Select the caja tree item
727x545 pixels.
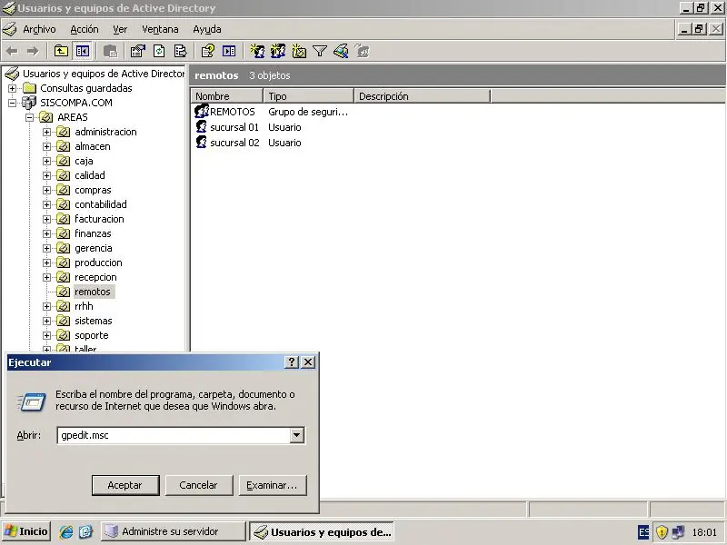point(84,161)
